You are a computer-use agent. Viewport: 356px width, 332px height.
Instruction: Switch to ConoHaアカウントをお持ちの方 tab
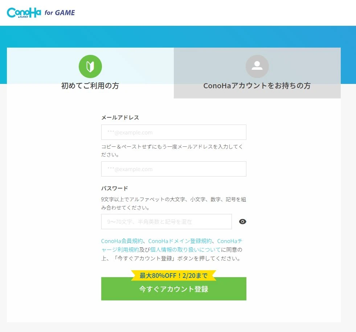tap(257, 73)
